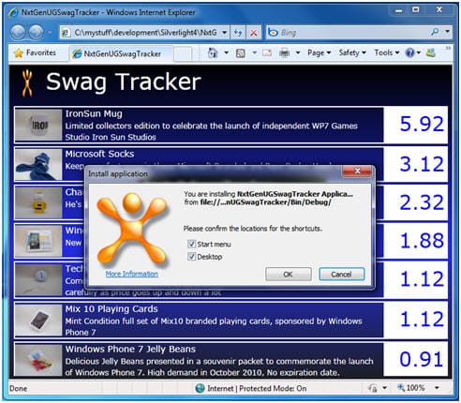Click the Windows Phone 7 Jelly Beans thumbnail
This screenshot has height=403, width=461.
pos(38,360)
